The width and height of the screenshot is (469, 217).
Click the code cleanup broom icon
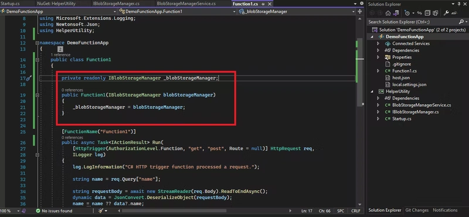(x=101, y=211)
